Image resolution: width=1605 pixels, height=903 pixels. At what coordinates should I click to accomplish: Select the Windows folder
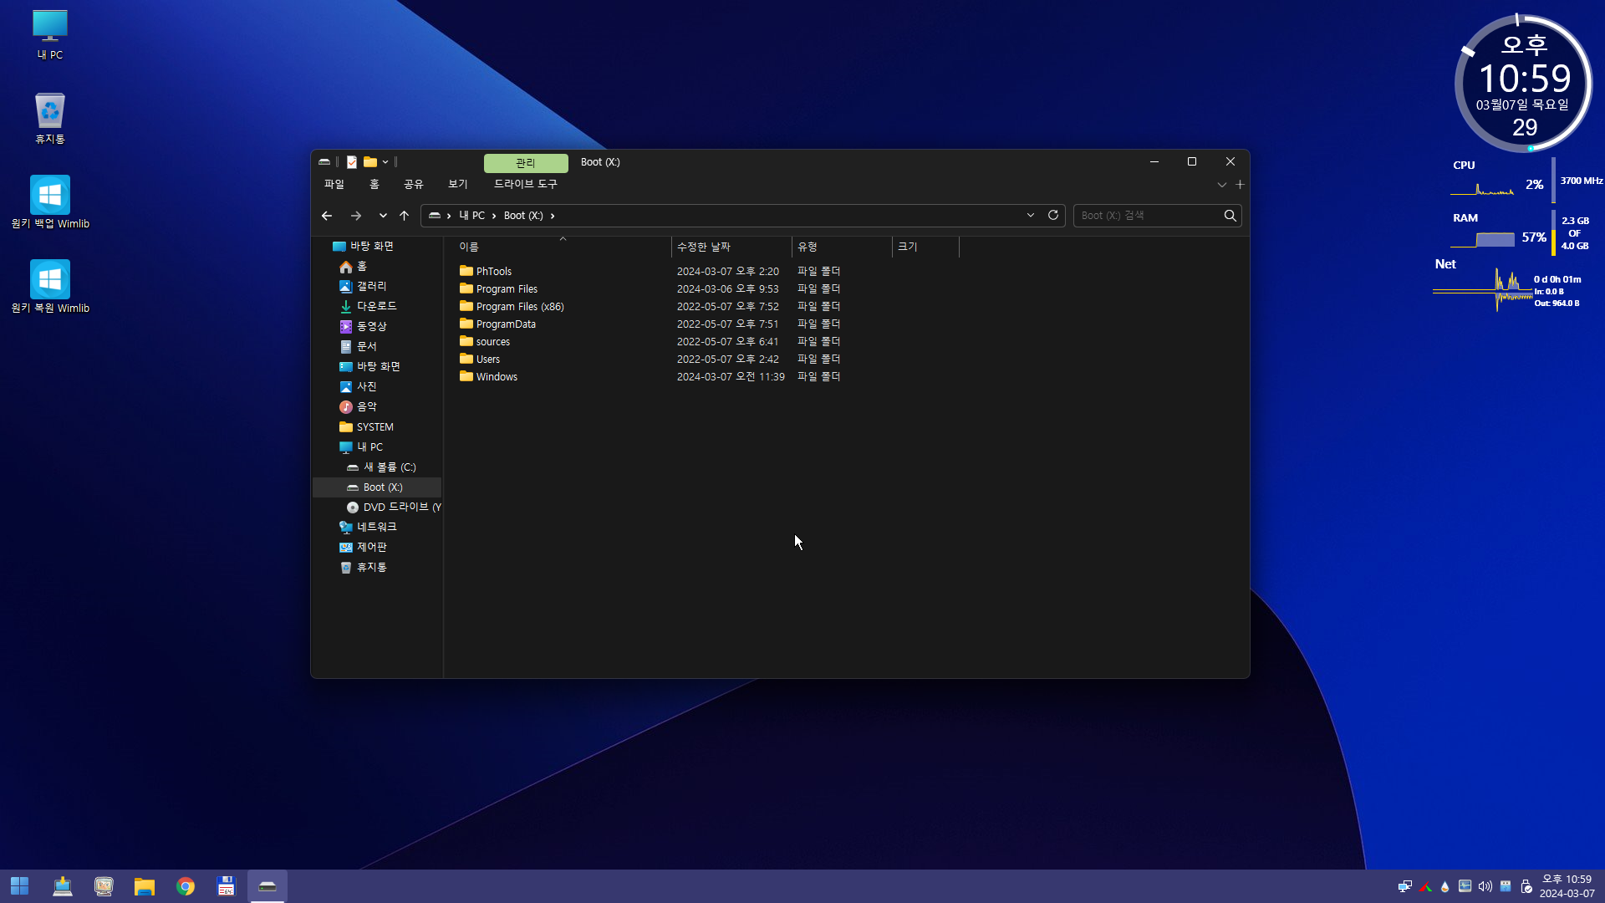click(x=489, y=377)
